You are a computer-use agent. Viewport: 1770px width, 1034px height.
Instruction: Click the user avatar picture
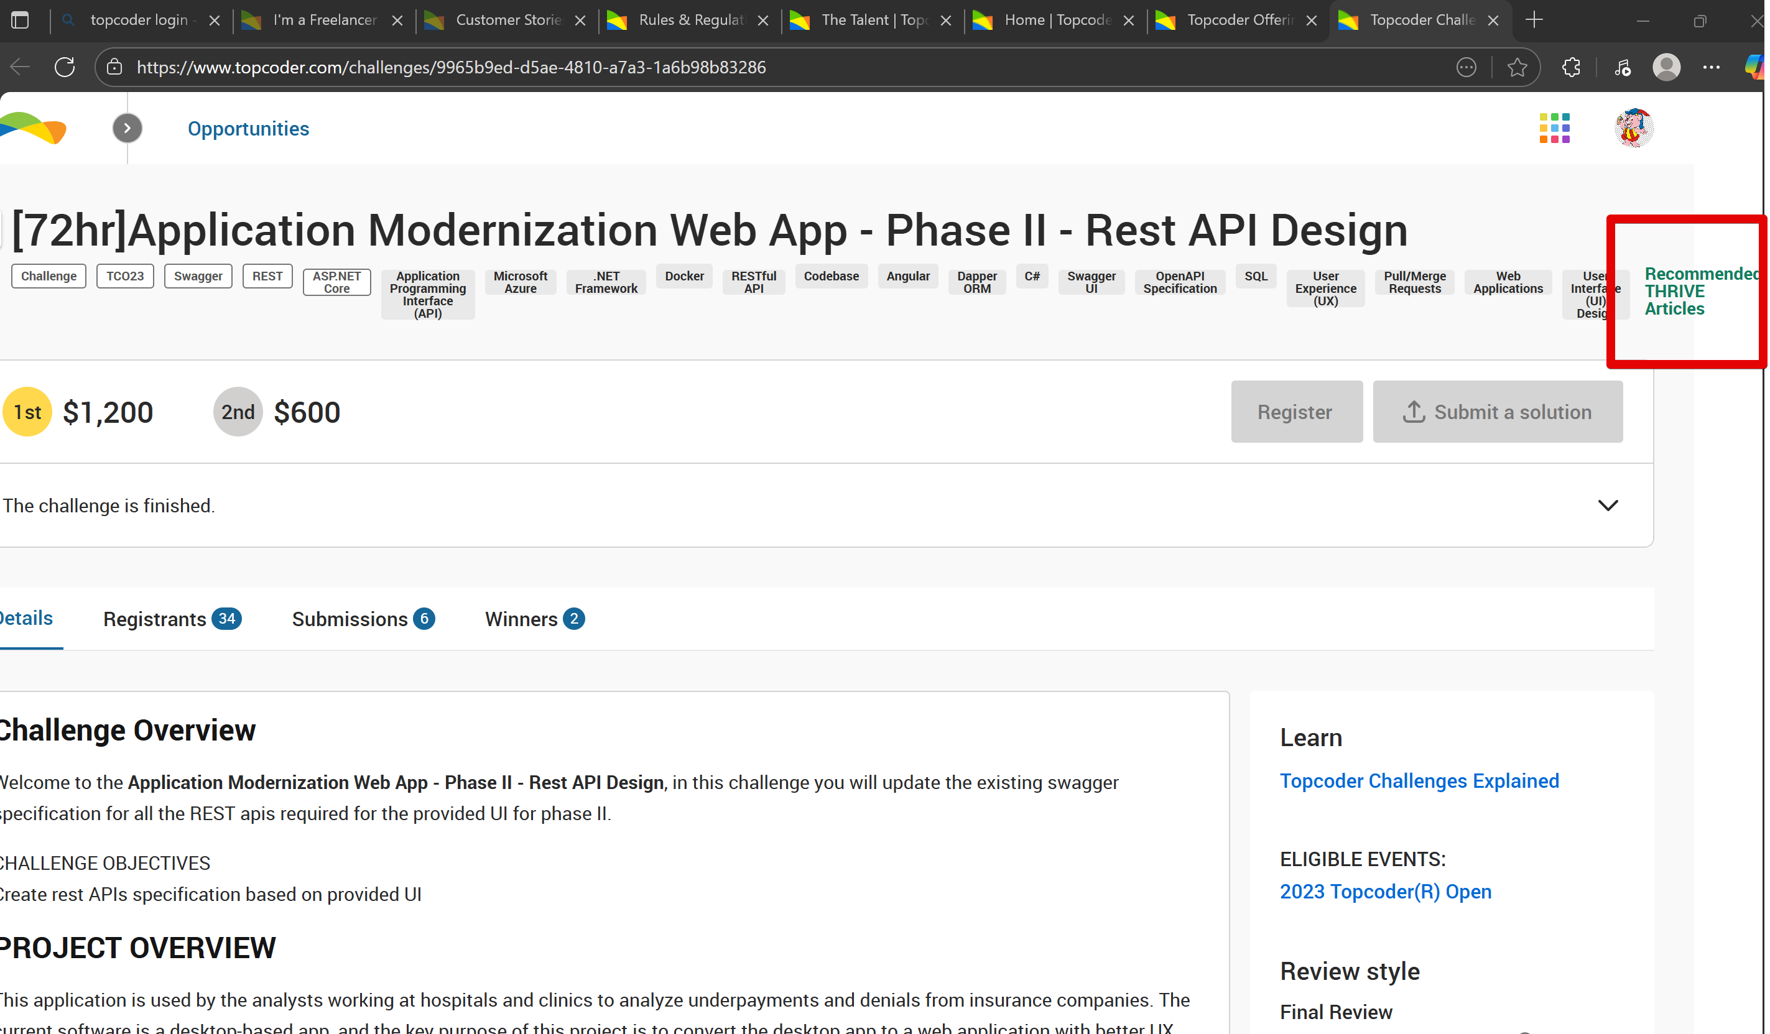coord(1634,129)
